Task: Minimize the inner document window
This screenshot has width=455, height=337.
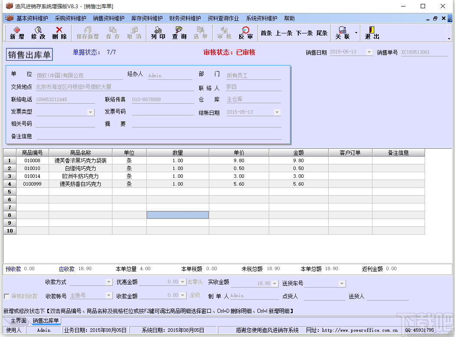Action: 428,19
